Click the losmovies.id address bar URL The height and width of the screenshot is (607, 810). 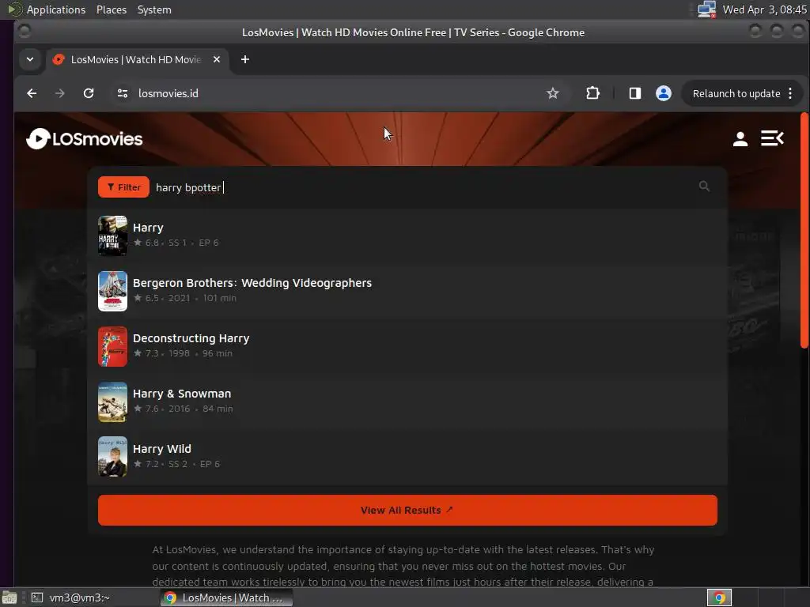coord(168,93)
